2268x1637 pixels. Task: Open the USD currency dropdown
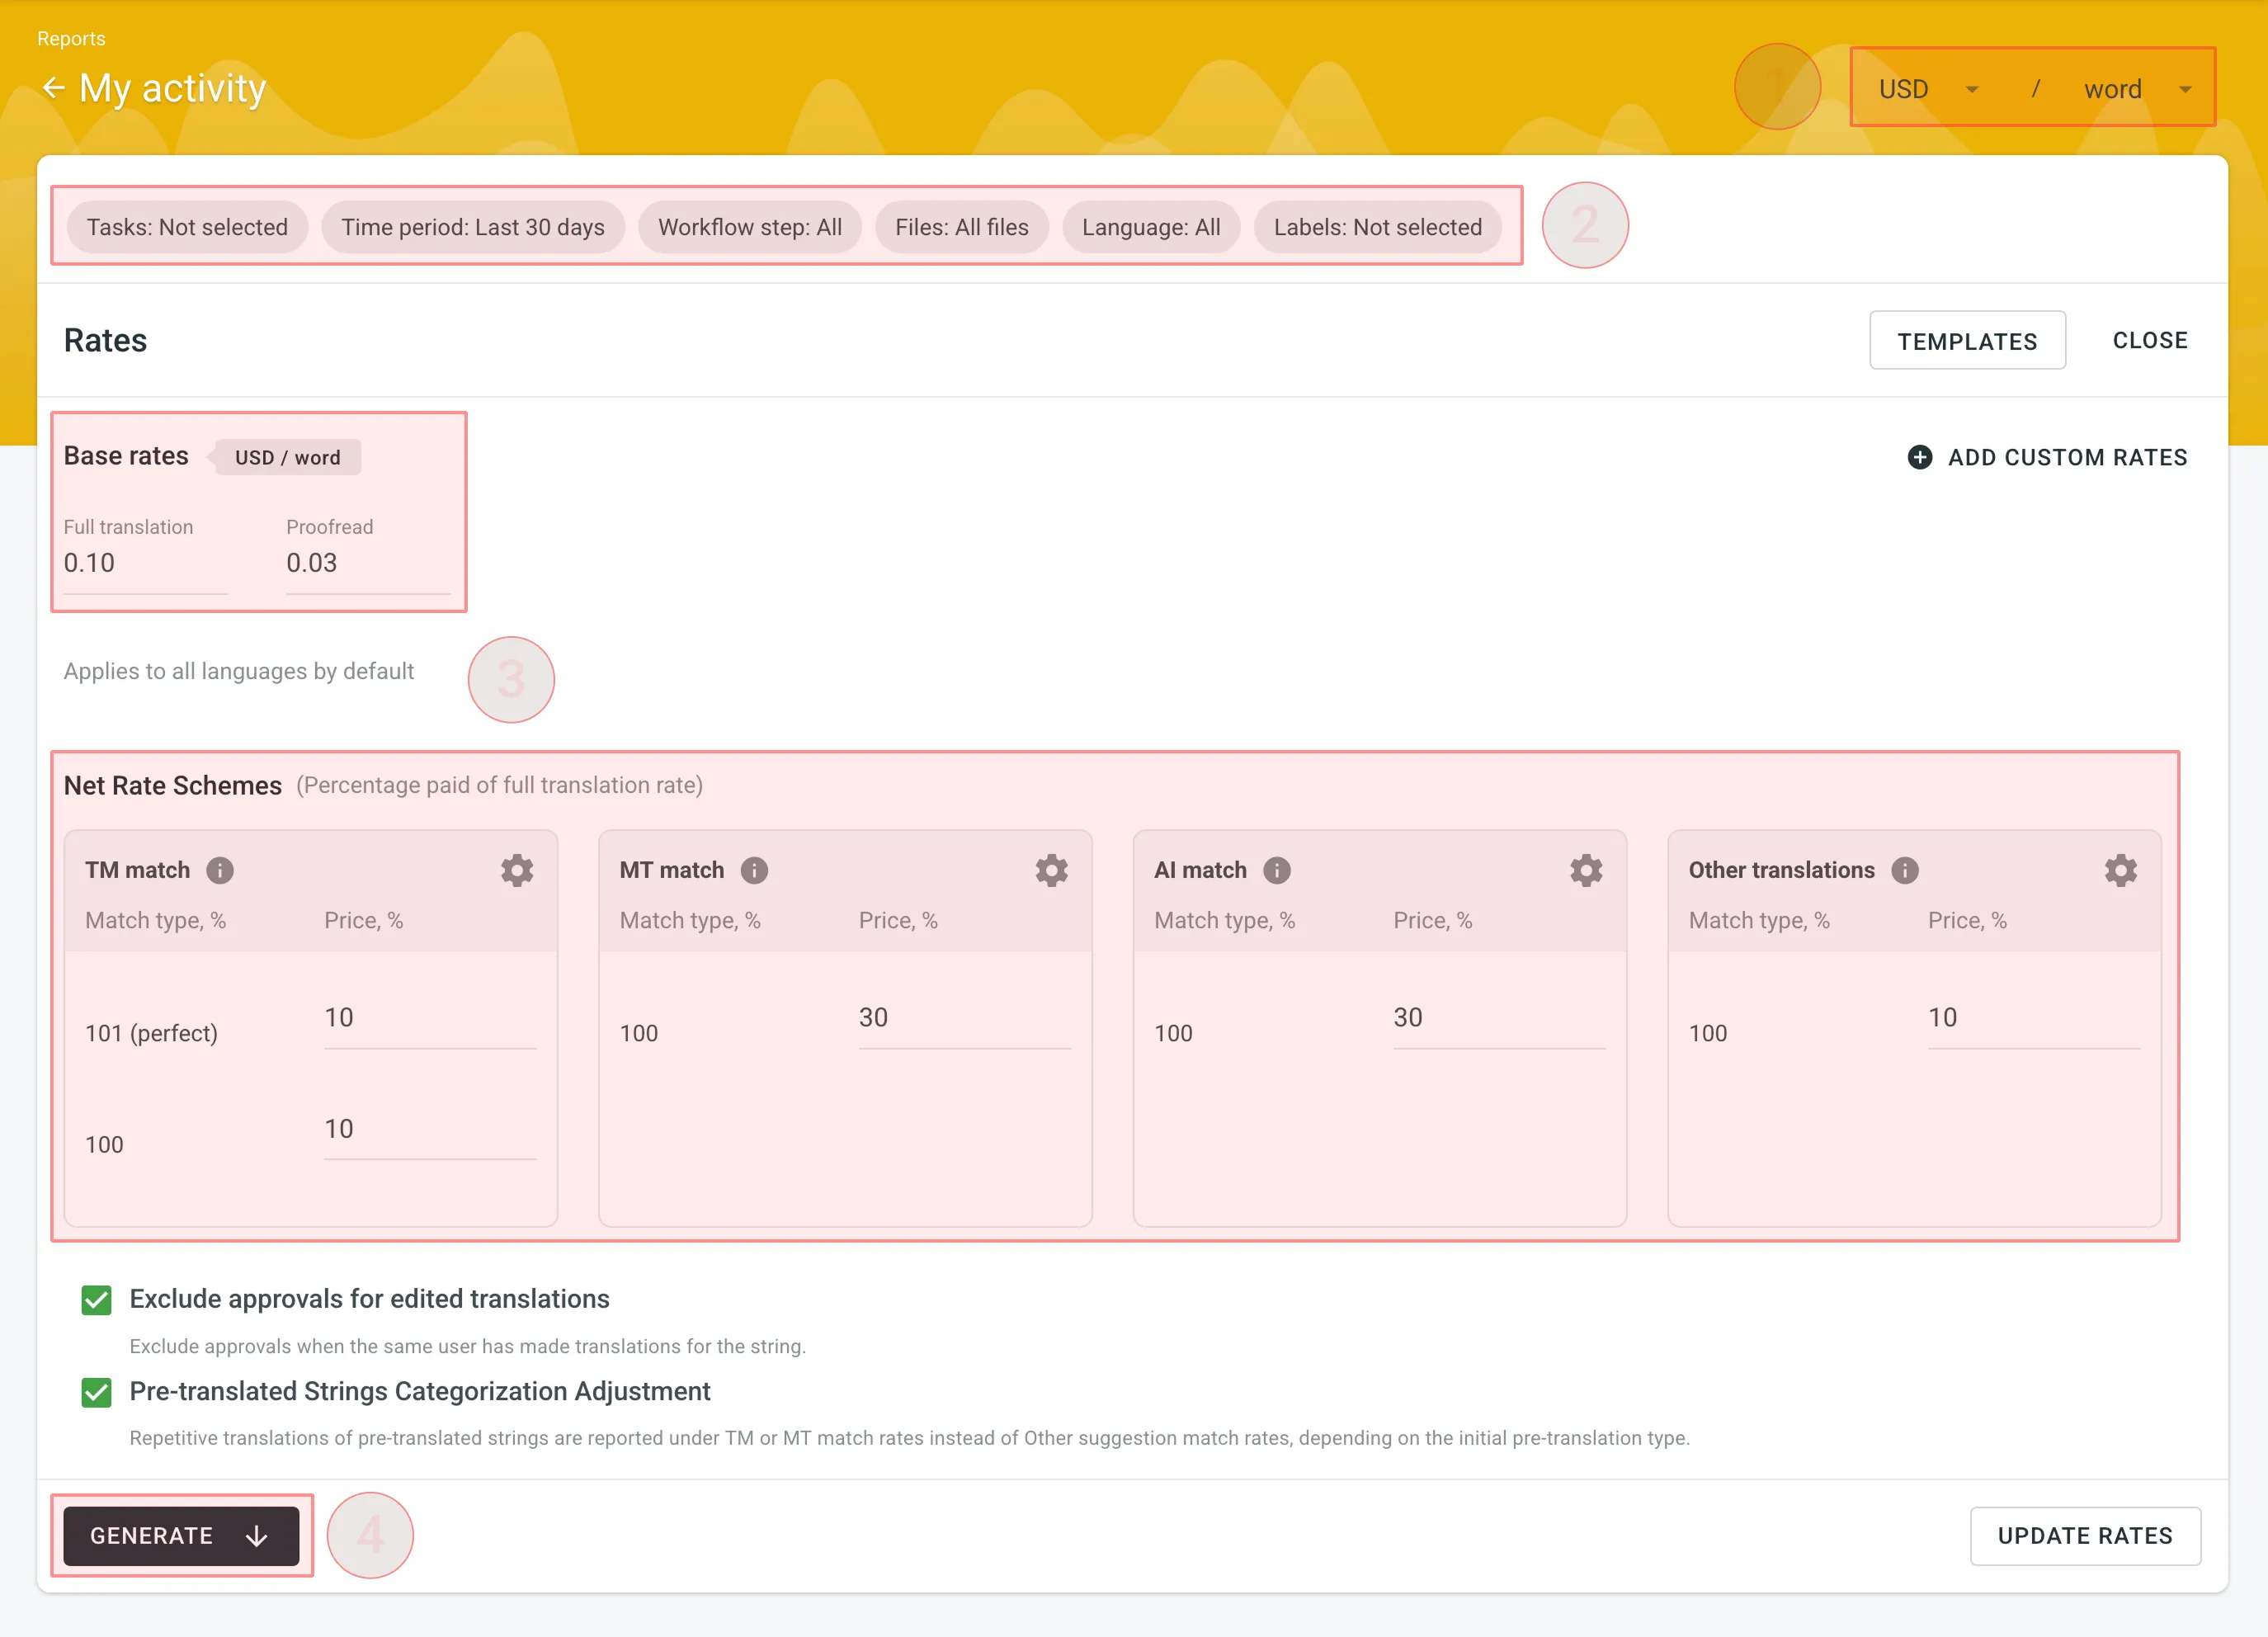pos(1927,89)
